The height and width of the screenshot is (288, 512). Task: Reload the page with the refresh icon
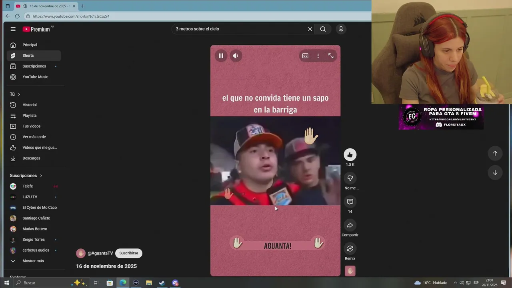tap(17, 16)
